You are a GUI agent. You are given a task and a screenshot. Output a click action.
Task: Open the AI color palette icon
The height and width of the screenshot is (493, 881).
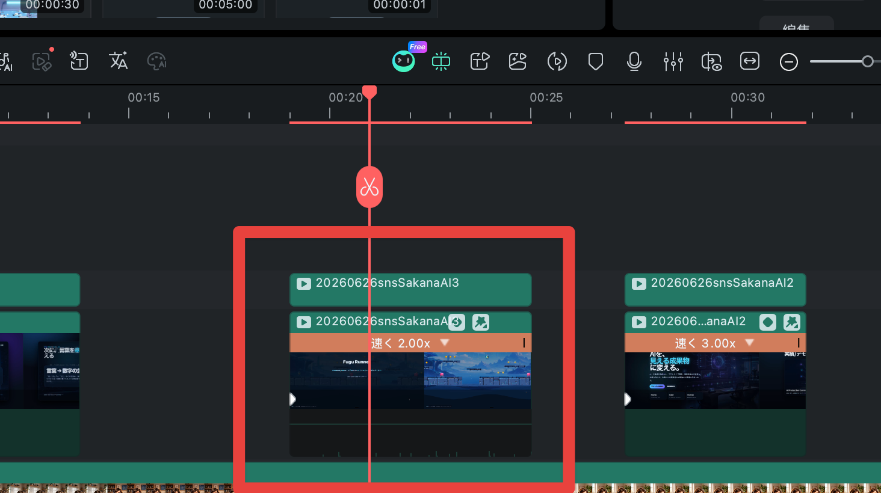(x=156, y=61)
